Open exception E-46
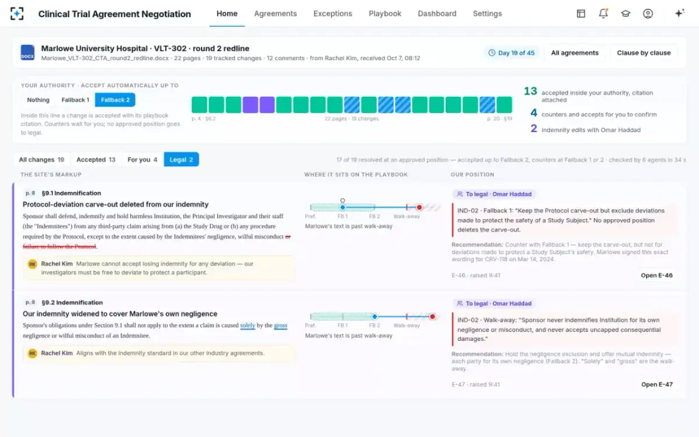The width and height of the screenshot is (699, 437). (x=656, y=275)
